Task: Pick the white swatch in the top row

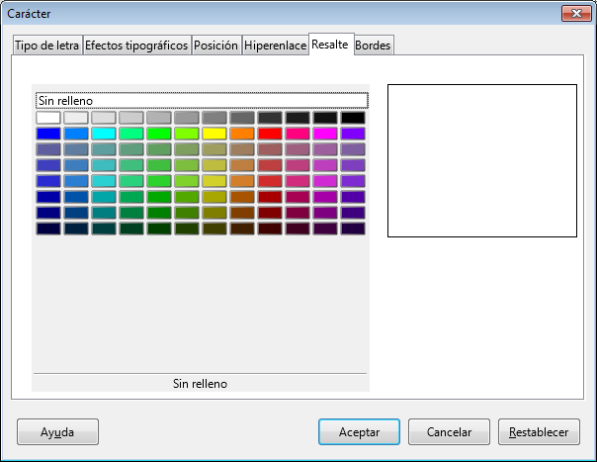Action: pyautogui.click(x=48, y=118)
